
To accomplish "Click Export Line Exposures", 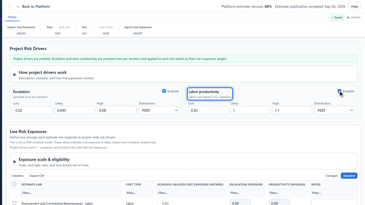I will 138,27.
